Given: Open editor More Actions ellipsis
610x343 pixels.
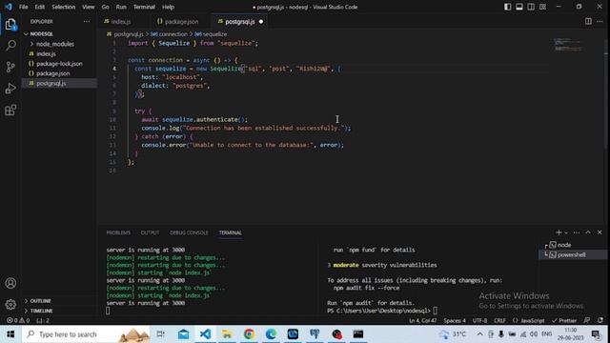Looking at the screenshot, I should pyautogui.click(x=600, y=21).
